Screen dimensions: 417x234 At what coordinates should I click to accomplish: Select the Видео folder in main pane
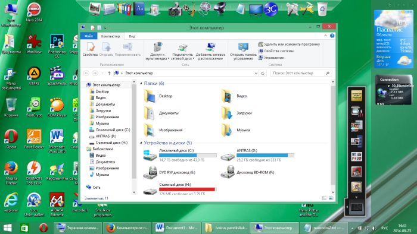pos(234,96)
